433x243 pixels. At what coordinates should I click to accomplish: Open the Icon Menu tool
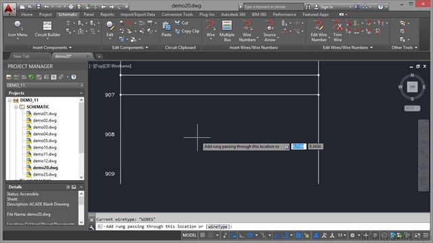pyautogui.click(x=18, y=29)
